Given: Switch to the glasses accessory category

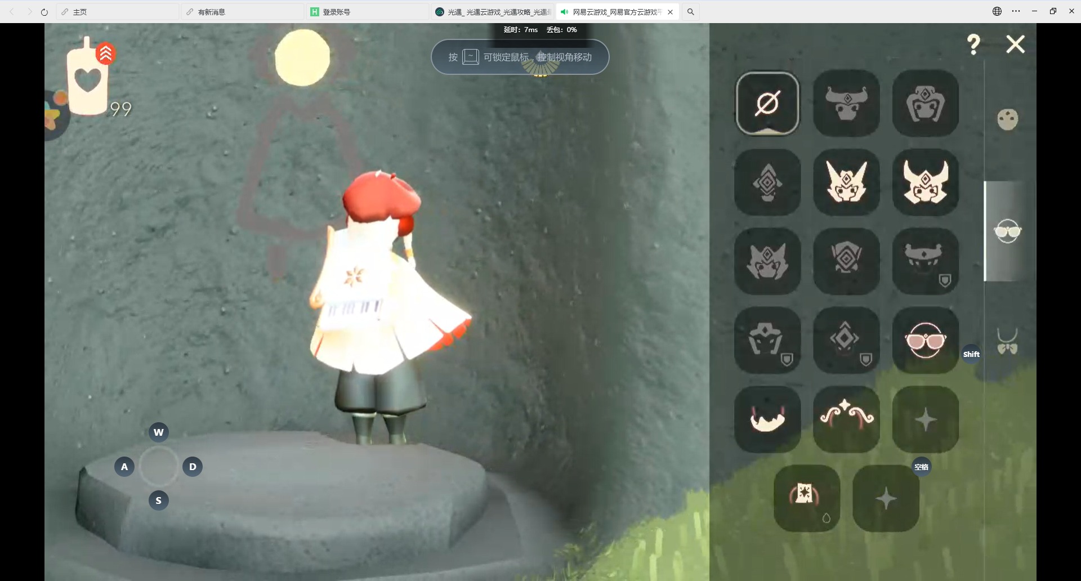Looking at the screenshot, I should (1008, 231).
